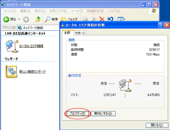Toggle the Folders pane button

[69, 19]
